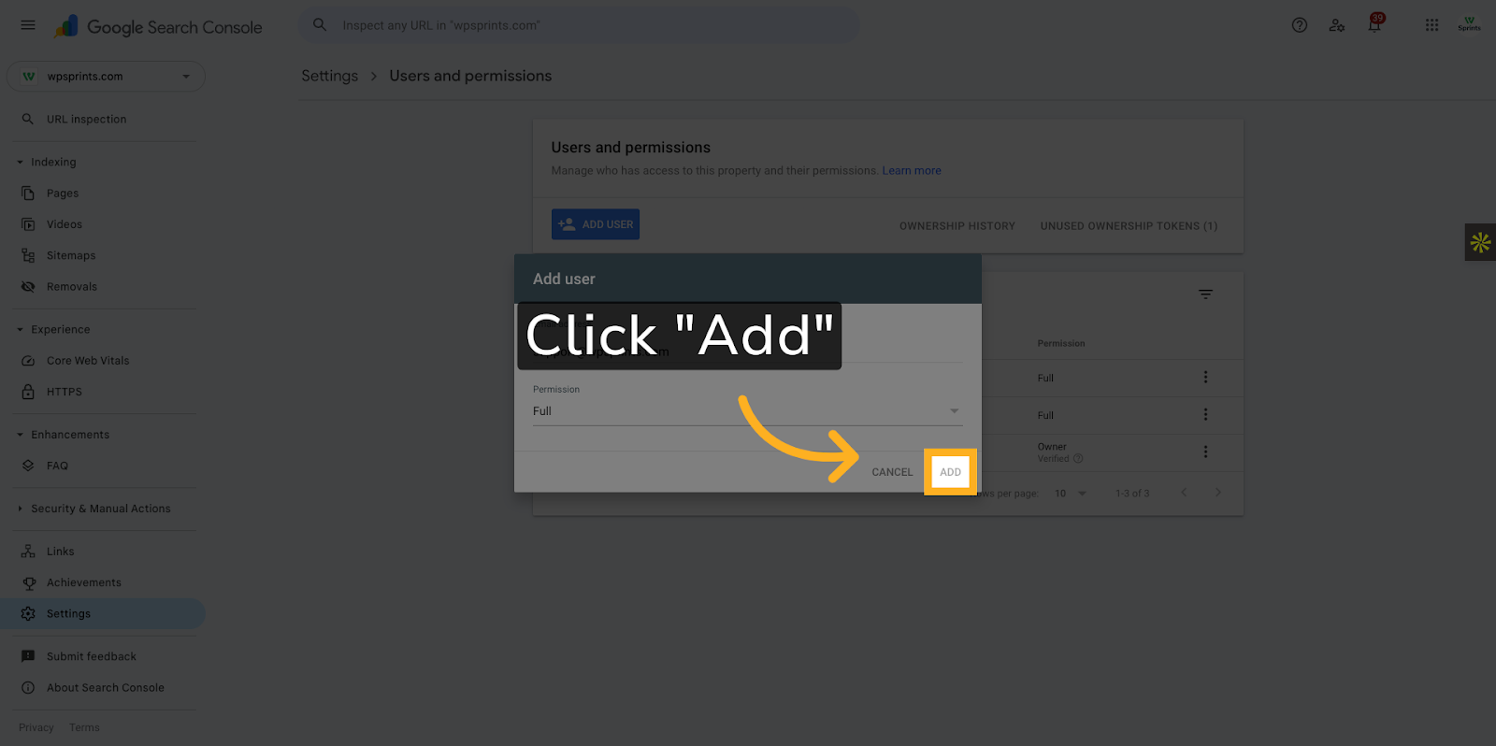Viewport: 1496px width, 746px height.
Task: Open the Google apps grid
Action: [1431, 25]
